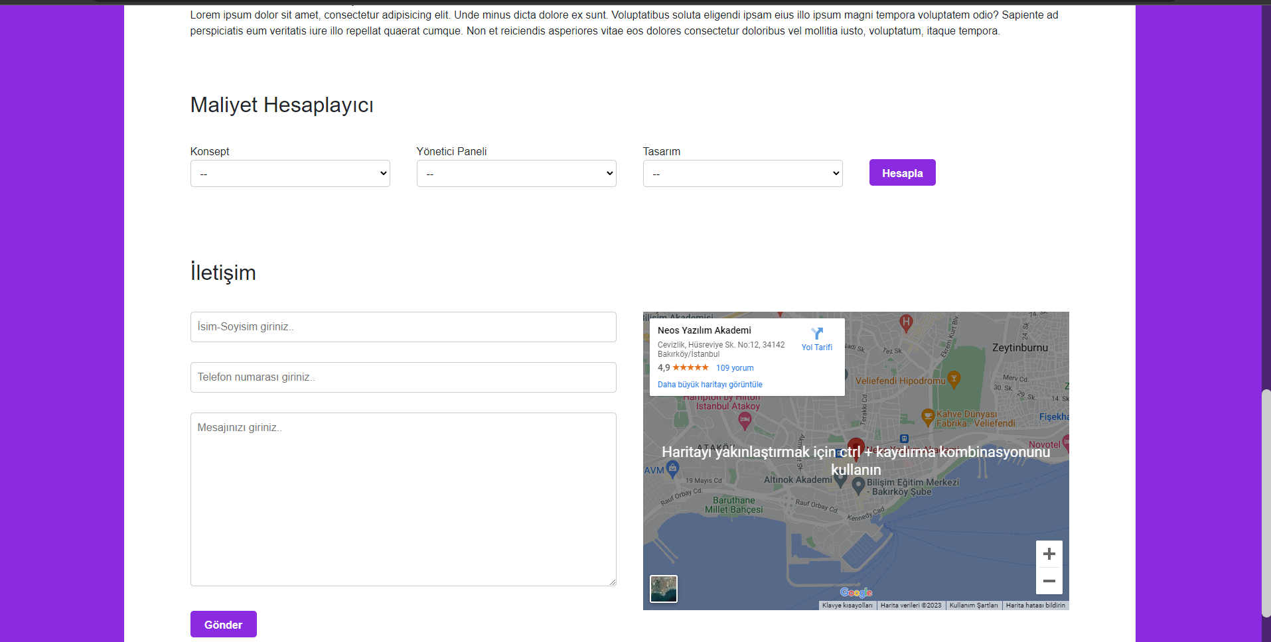Click the Hesapla button

902,172
